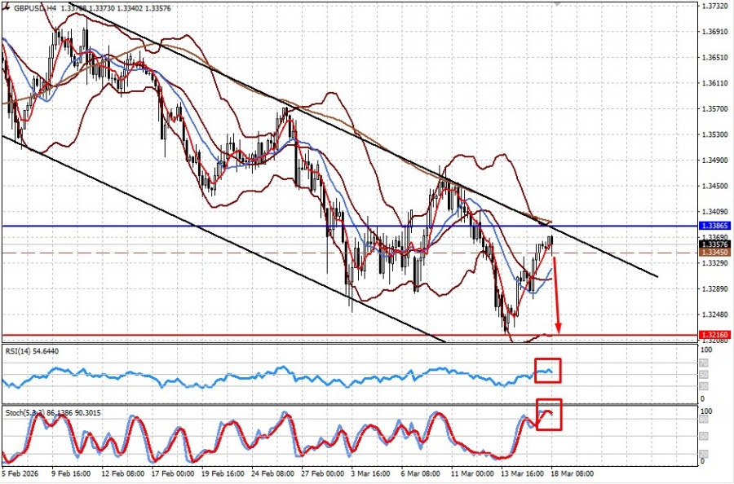Click the GBPUSD,H4 chart title

pyautogui.click(x=35, y=8)
